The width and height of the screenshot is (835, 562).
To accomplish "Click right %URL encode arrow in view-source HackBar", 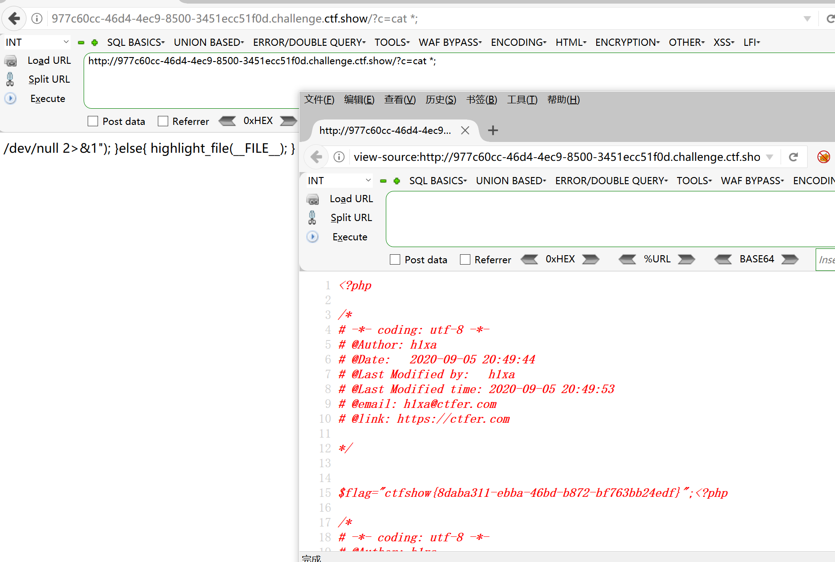I will [687, 259].
